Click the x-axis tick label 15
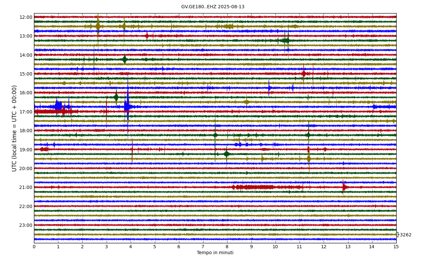This screenshot has width=426, height=270. (396, 247)
